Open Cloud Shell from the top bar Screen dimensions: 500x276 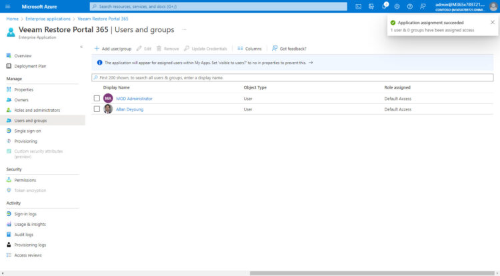click(x=359, y=7)
